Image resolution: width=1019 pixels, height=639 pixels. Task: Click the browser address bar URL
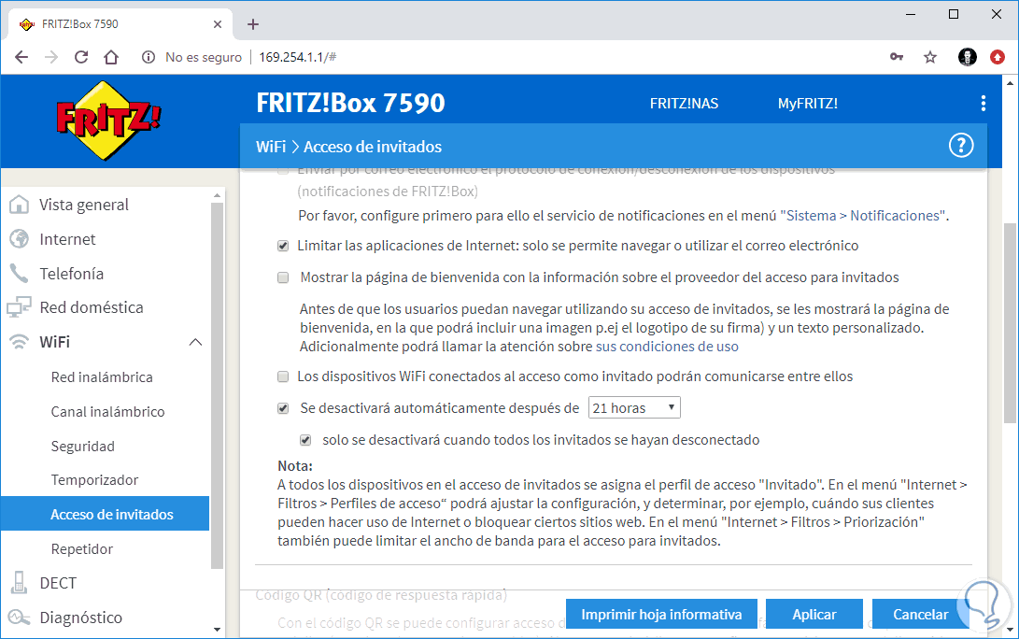pos(298,57)
